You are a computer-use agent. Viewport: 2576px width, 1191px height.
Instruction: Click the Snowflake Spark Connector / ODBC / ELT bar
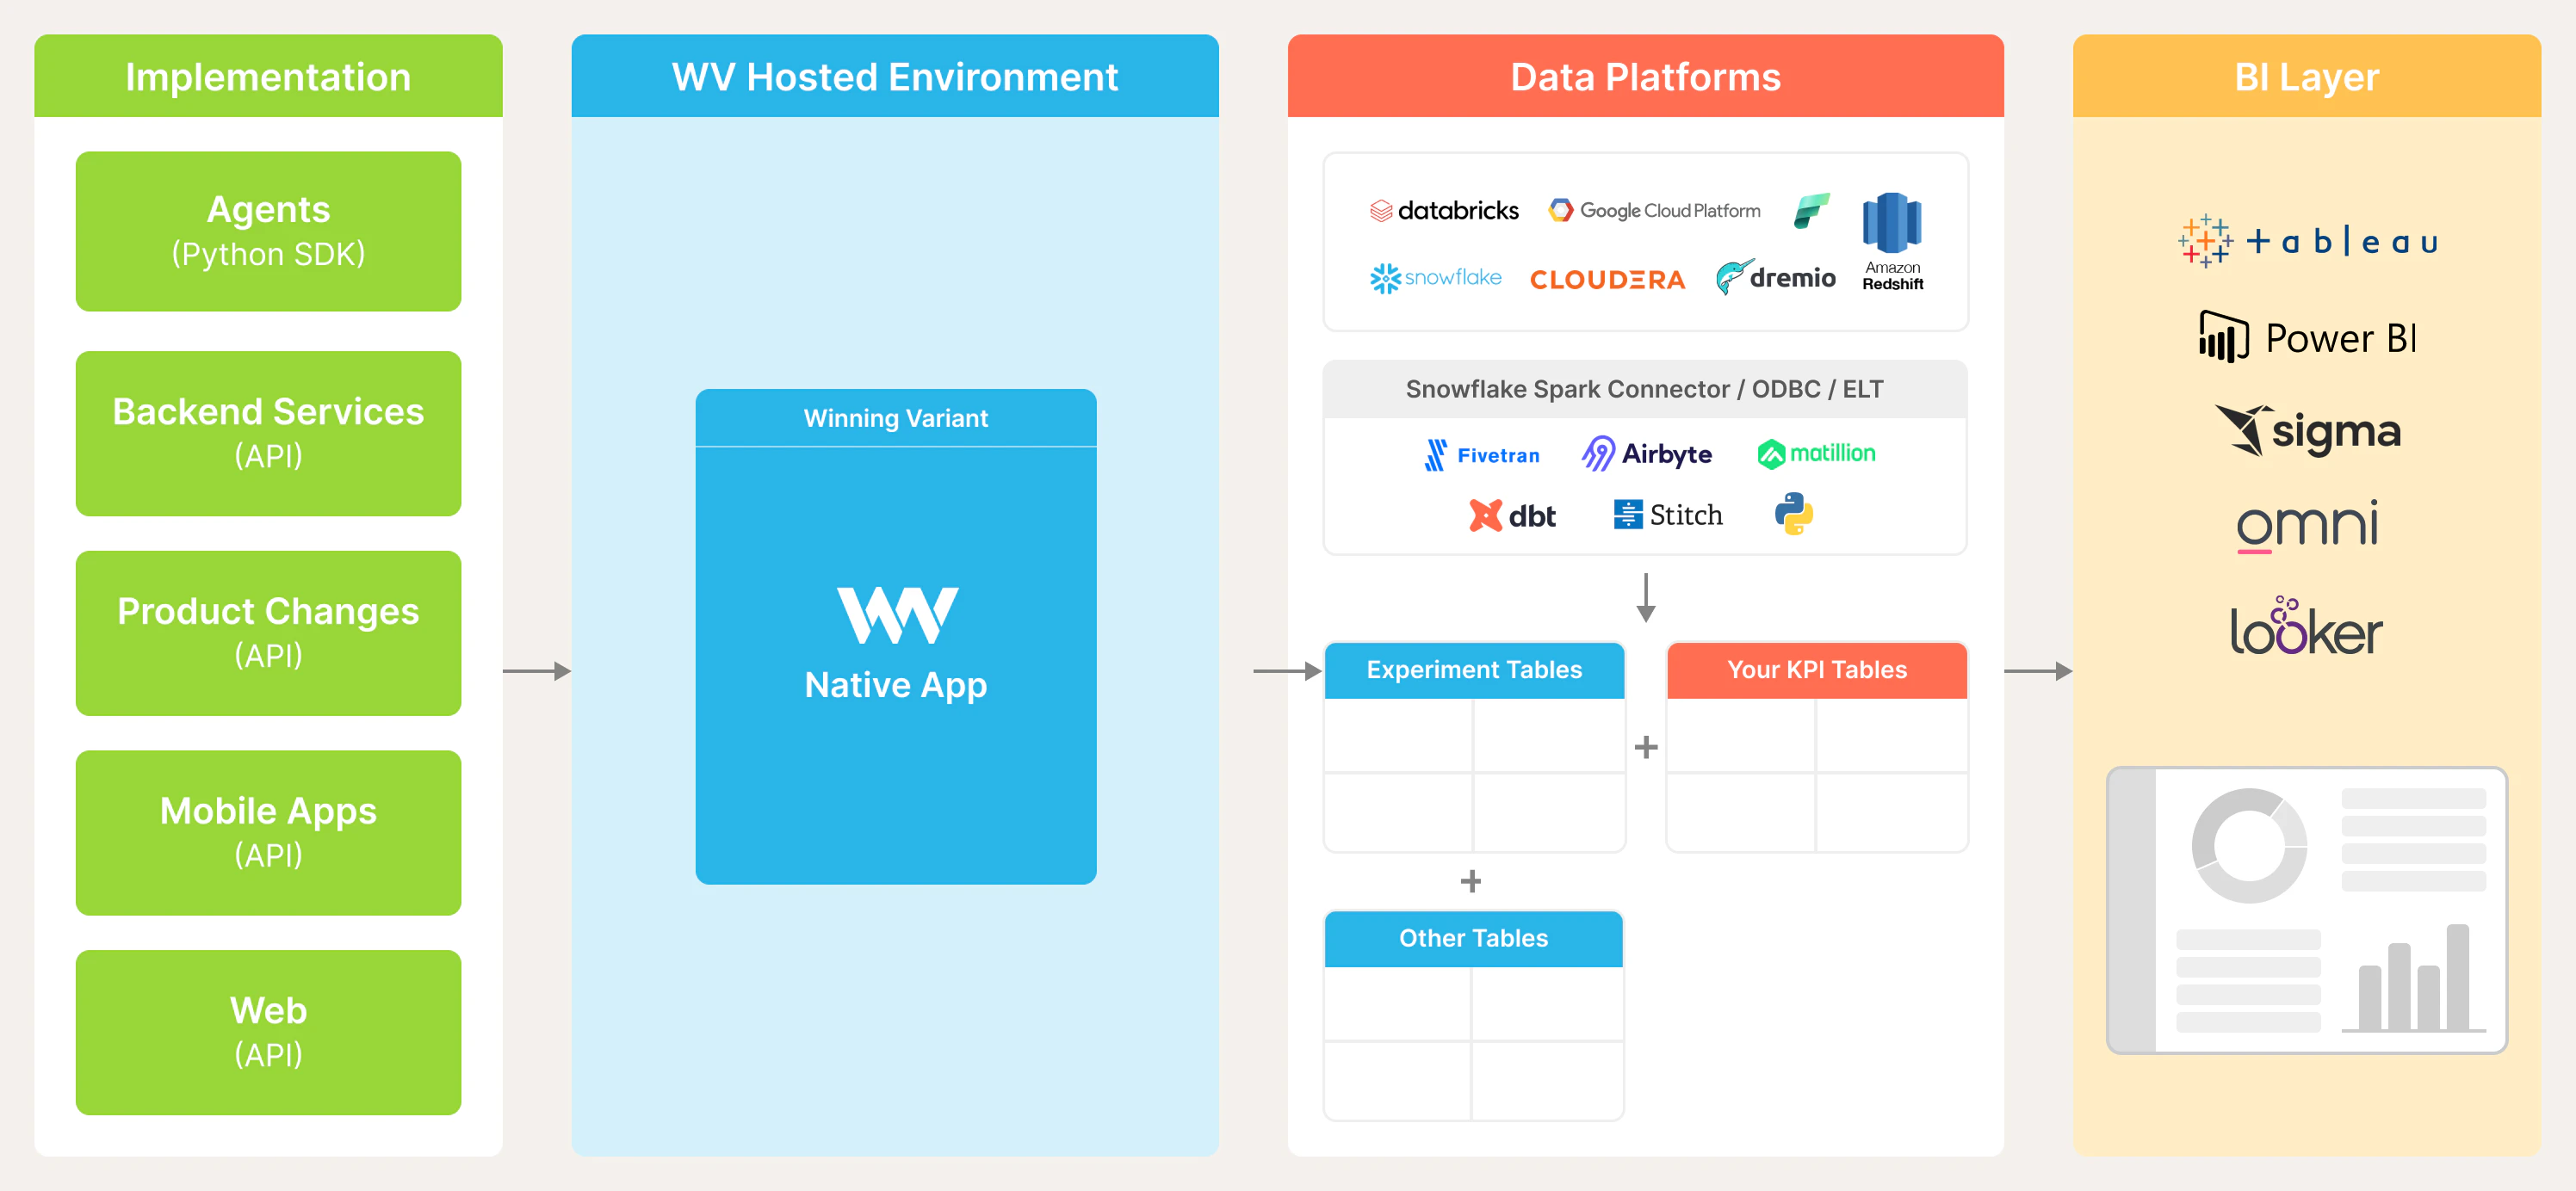pyautogui.click(x=1645, y=389)
